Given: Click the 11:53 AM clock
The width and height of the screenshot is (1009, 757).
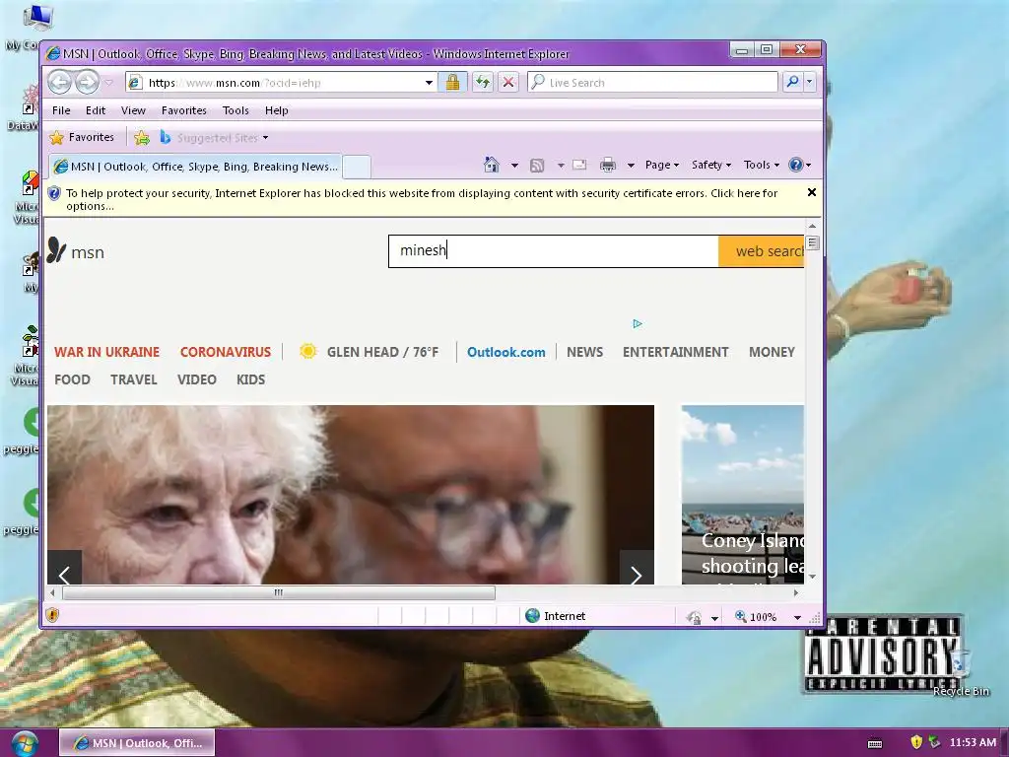Looking at the screenshot, I should point(973,742).
